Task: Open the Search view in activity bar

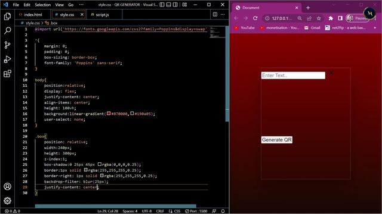Action: pos(7,30)
